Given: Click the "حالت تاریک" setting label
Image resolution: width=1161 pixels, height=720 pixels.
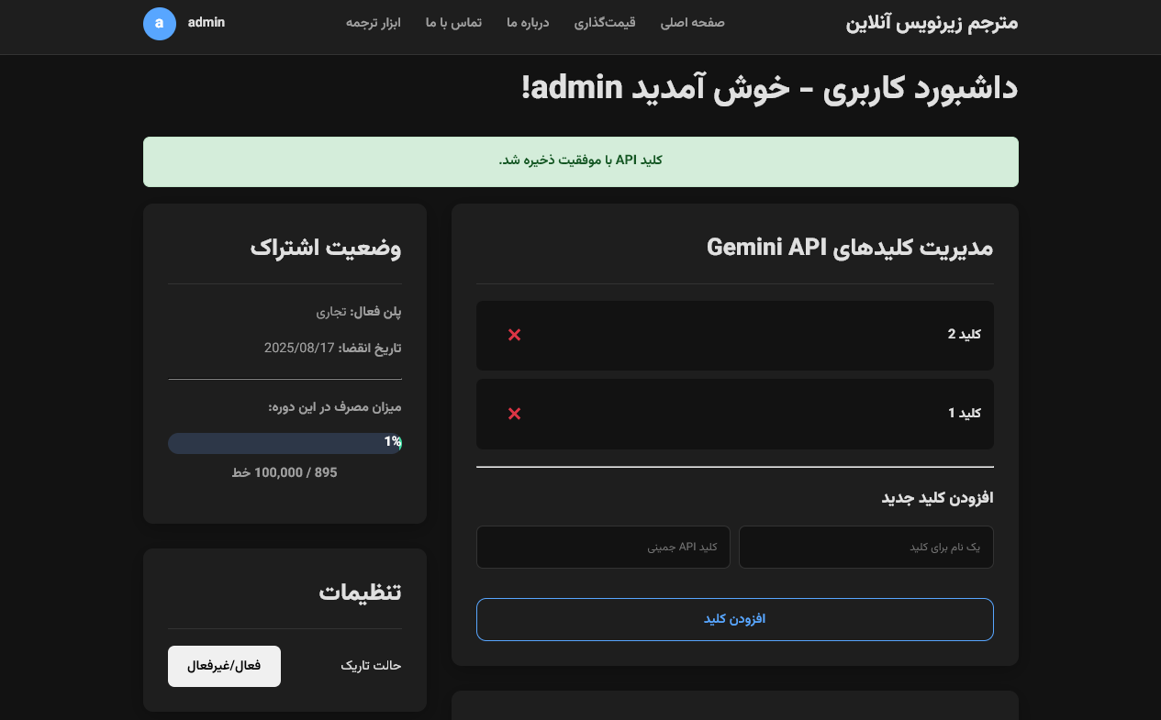Looking at the screenshot, I should 370,665.
